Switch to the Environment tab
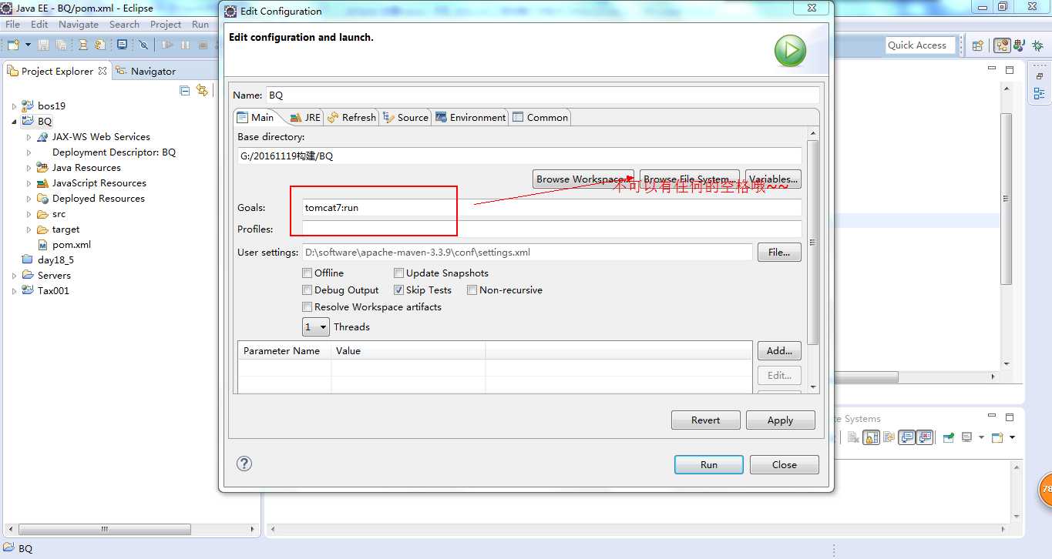The height and width of the screenshot is (559, 1052). 470,117
